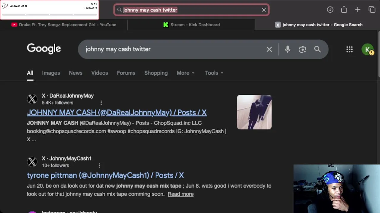The height and width of the screenshot is (213, 380).
Task: Switch to the Drake YouTube tab
Action: point(64,25)
